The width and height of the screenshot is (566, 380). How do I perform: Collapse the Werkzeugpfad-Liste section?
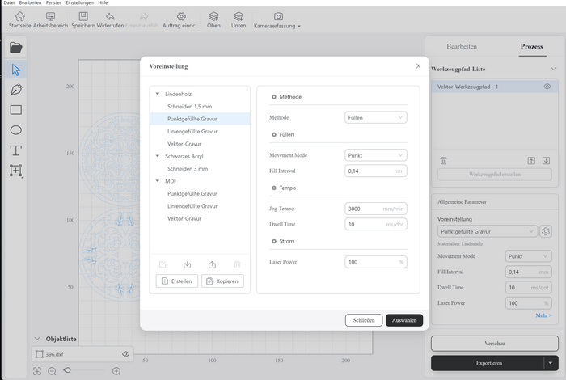[x=554, y=69]
